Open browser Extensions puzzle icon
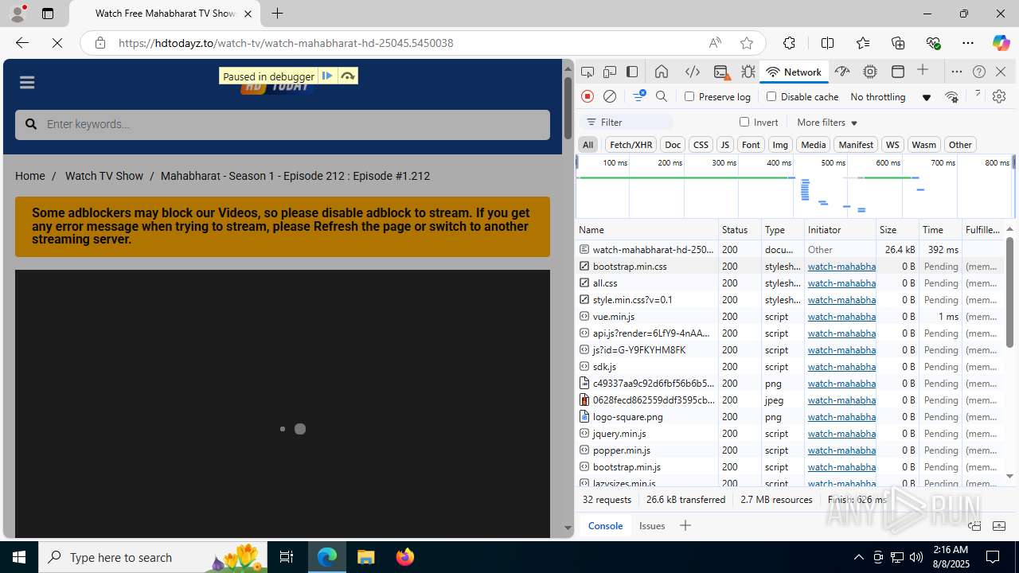1019x573 pixels. point(789,43)
